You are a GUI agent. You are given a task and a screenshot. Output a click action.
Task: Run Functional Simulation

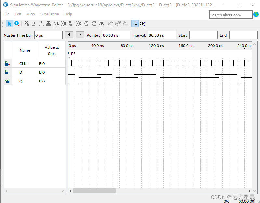coord(110,24)
